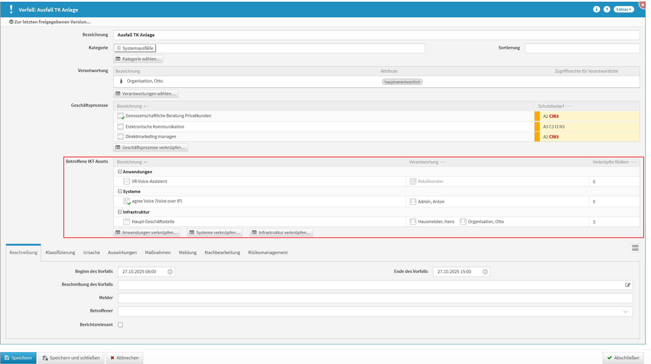The height and width of the screenshot is (364, 651).
Task: Open the Extras menu
Action: point(624,9)
